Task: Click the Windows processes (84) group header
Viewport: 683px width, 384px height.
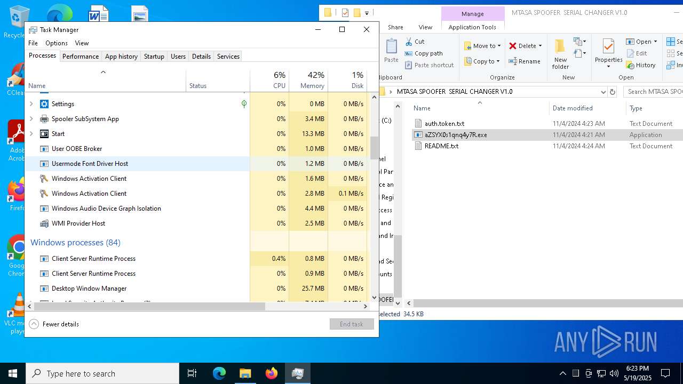Action: (75, 243)
